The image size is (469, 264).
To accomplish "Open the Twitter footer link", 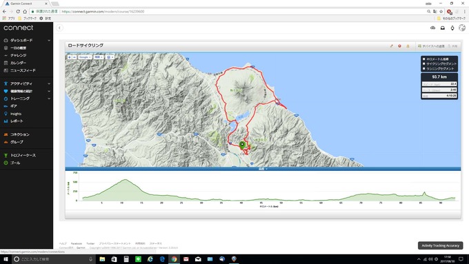I will (x=90, y=244).
